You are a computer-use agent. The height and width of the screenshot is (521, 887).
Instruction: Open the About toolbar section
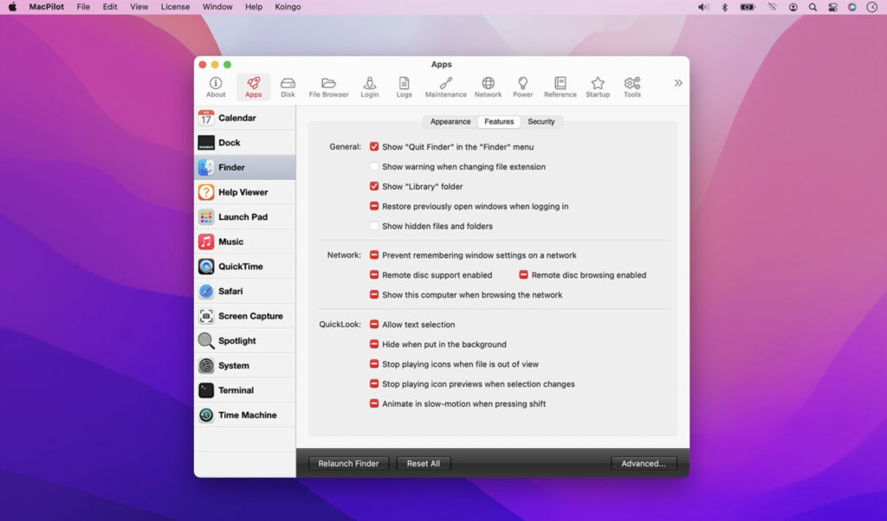tap(216, 87)
